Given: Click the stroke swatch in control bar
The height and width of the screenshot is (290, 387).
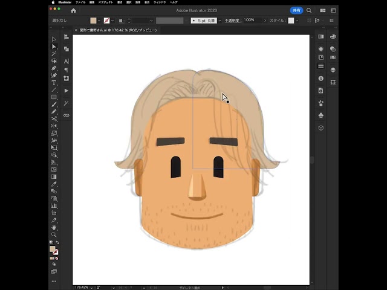Looking at the screenshot, I should (106, 21).
